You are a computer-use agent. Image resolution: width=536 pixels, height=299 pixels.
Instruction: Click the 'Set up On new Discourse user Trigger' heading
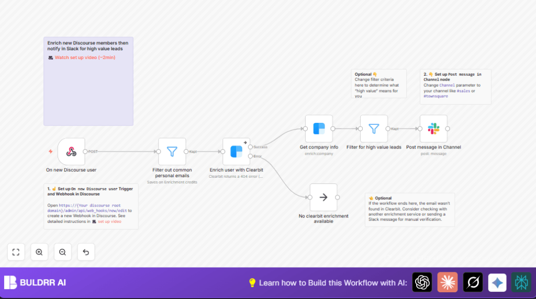[x=90, y=191]
